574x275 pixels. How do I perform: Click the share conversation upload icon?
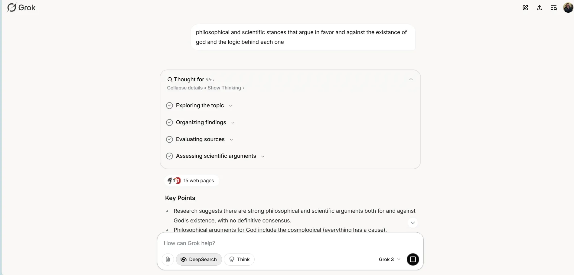[x=540, y=8]
